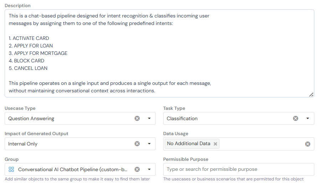Clear the selected Group value
320x189 pixels.
137,169
